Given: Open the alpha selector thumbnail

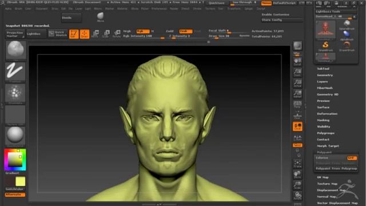Looking at the screenshot, I should [15, 93].
